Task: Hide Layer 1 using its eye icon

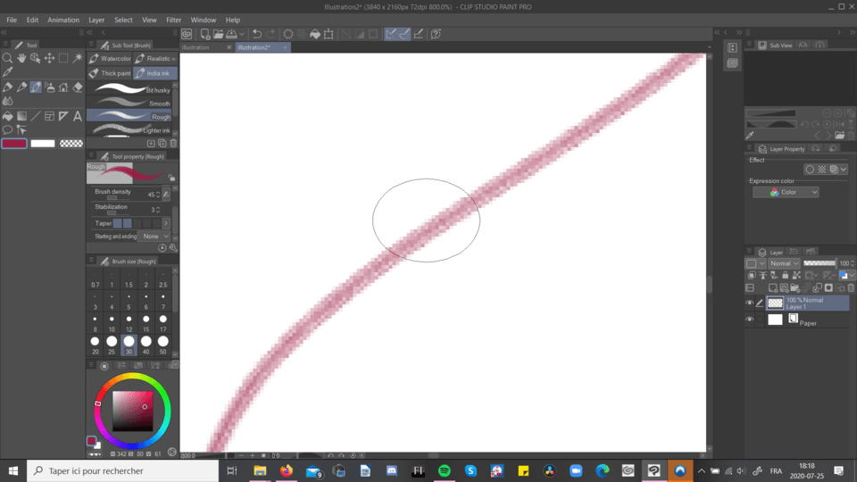Action: [x=749, y=303]
